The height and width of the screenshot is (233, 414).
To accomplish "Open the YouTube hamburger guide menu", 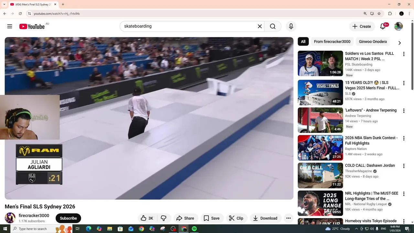I will (10, 26).
